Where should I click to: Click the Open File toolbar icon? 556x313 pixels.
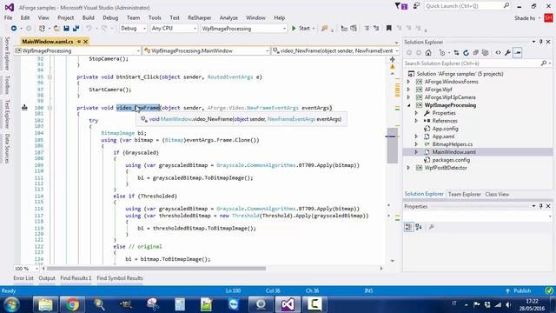pos(56,29)
